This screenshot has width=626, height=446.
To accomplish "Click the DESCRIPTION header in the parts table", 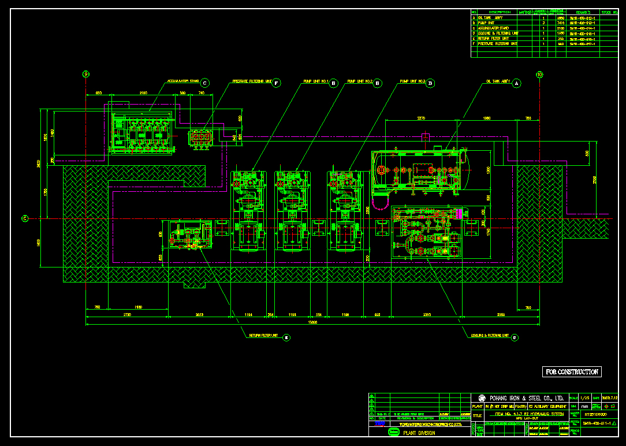I will pos(500,12).
